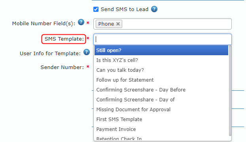Click the highlighted SMS Template label
The width and height of the screenshot is (246, 142).
64,39
